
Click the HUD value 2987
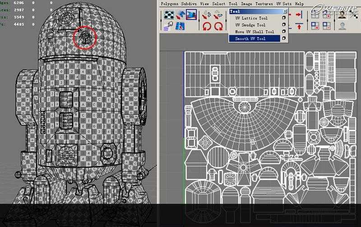click(19, 10)
